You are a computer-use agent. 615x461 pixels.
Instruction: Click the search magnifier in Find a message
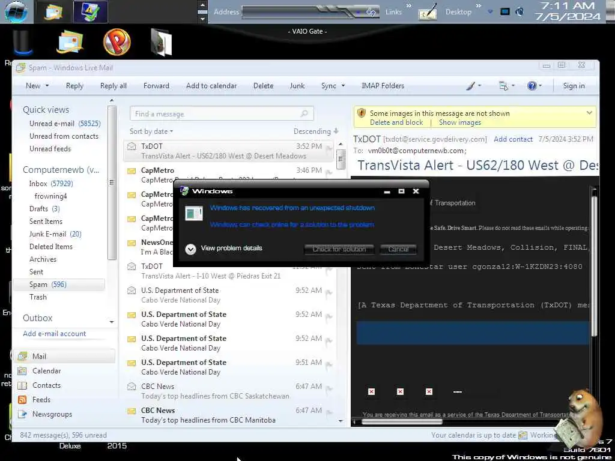tap(304, 113)
